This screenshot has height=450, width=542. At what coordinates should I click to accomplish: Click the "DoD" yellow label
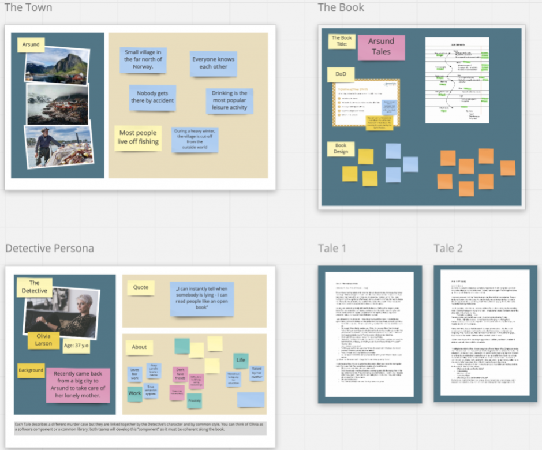[x=341, y=74]
